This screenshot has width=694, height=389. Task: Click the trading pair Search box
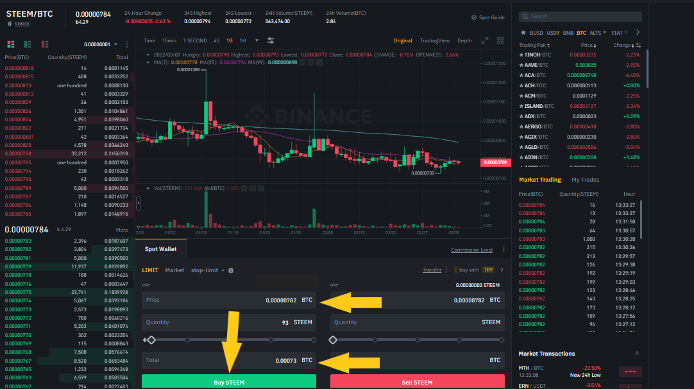point(580,17)
